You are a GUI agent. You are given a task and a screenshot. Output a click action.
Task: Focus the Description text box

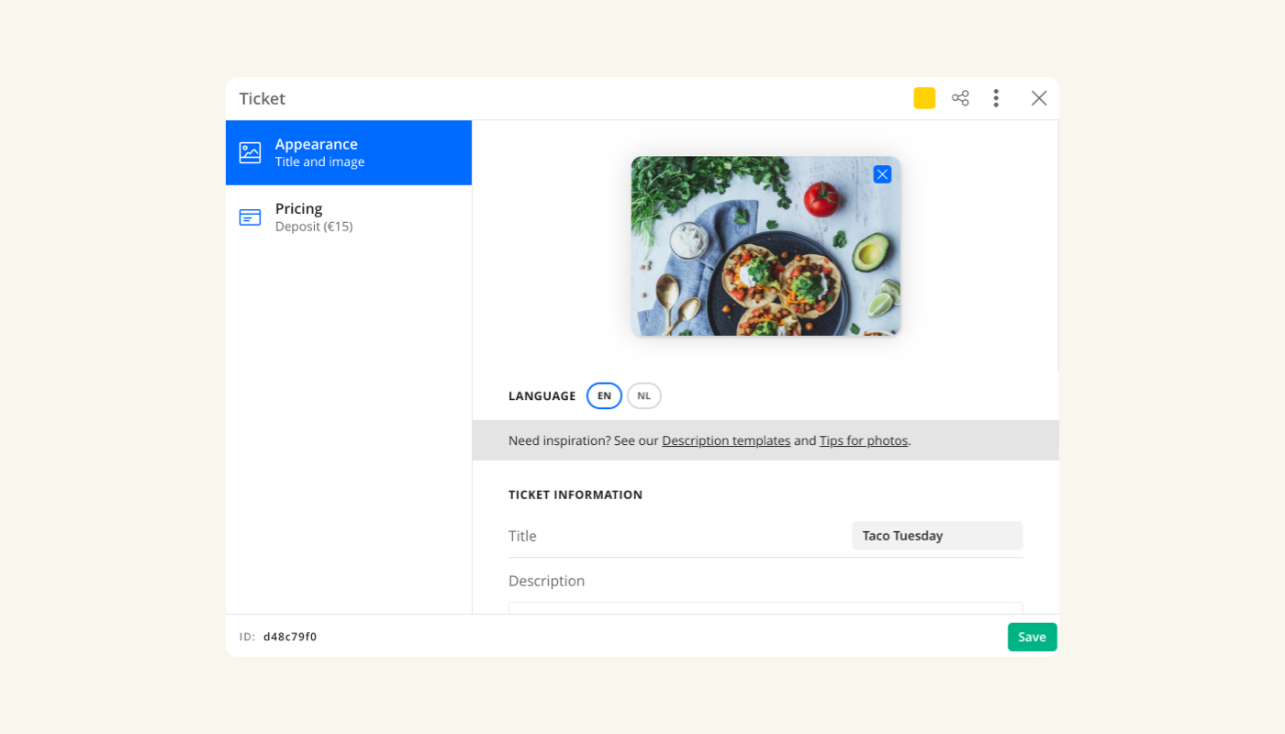pos(765,607)
